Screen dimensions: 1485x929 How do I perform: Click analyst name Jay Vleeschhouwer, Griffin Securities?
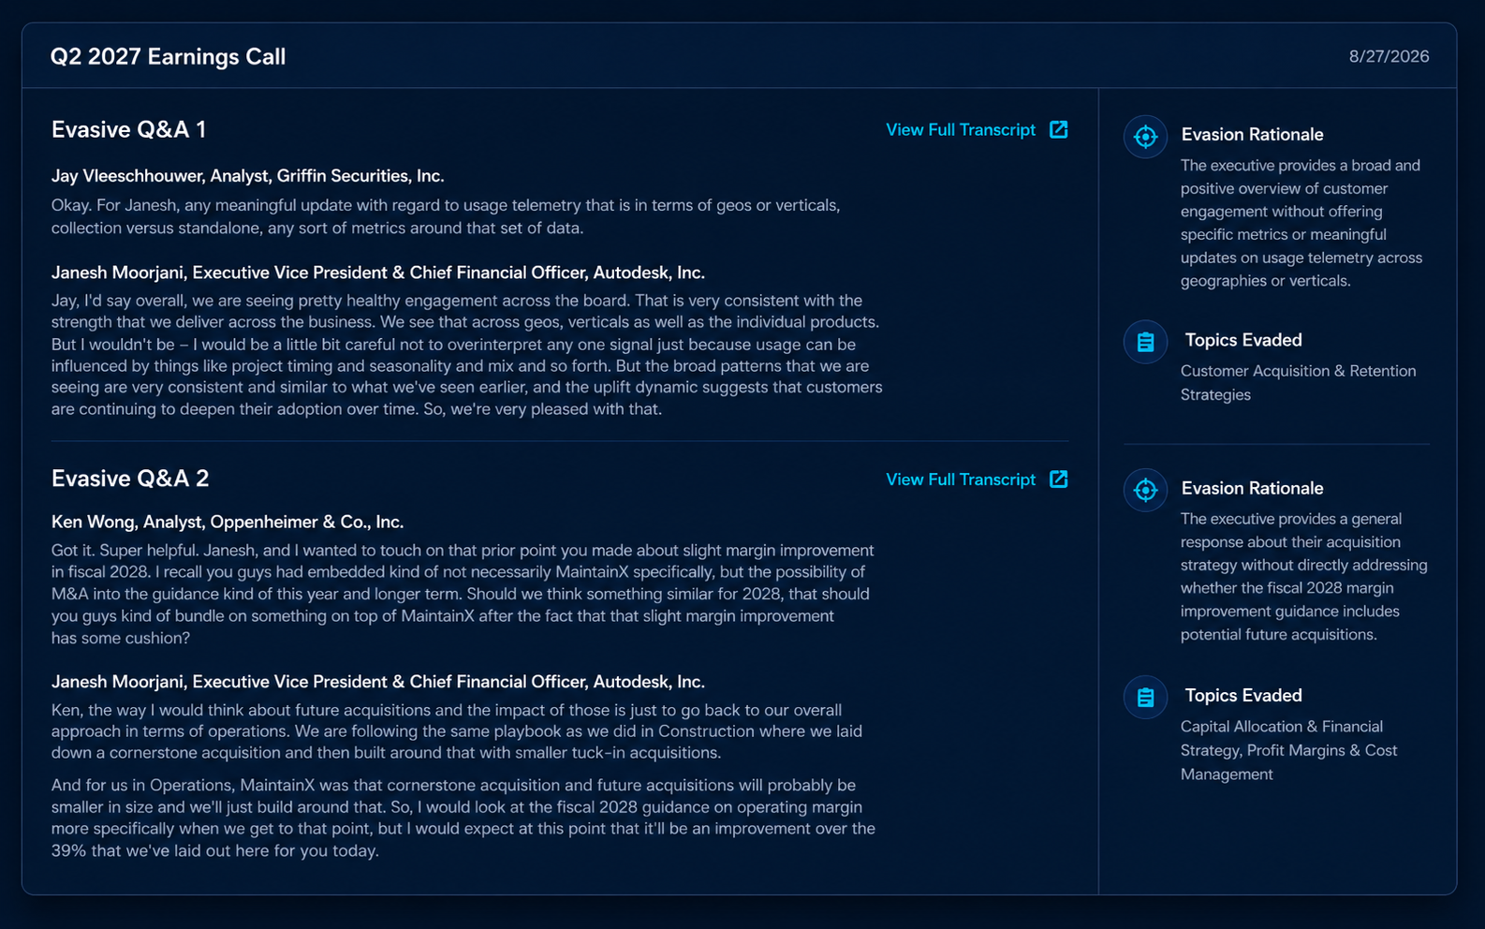tap(248, 176)
